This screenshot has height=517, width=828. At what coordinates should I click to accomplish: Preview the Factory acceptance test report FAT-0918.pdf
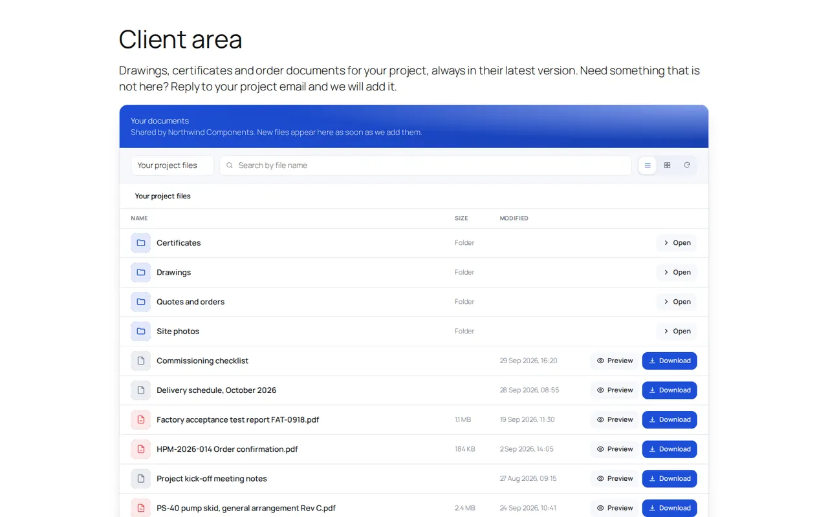pyautogui.click(x=615, y=420)
